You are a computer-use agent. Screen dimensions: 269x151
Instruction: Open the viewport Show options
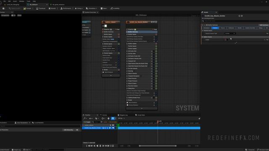point(19,16)
